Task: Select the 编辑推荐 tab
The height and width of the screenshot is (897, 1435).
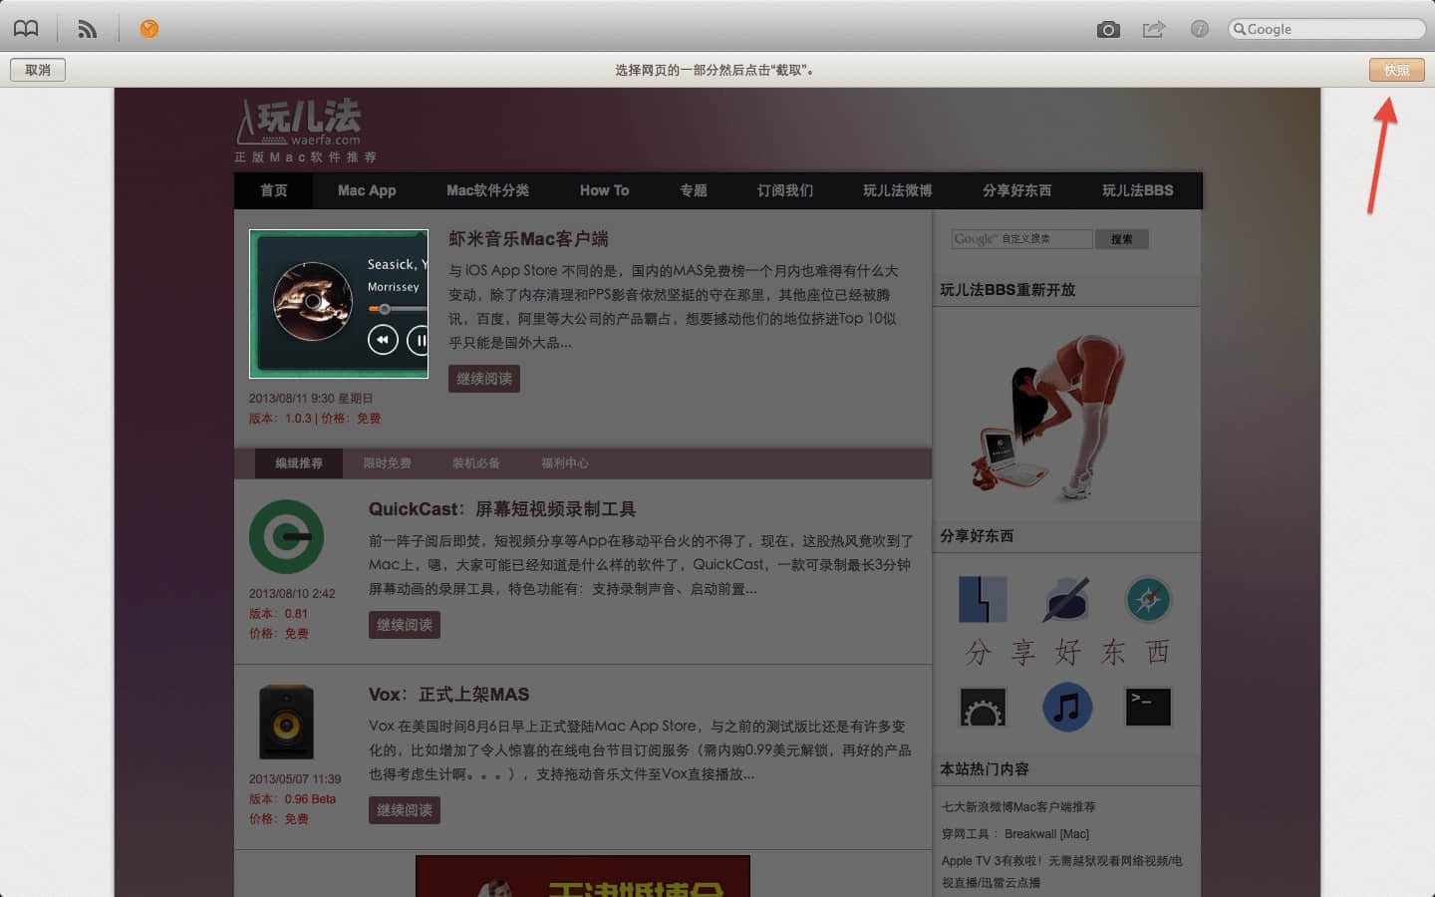Action: (x=299, y=463)
